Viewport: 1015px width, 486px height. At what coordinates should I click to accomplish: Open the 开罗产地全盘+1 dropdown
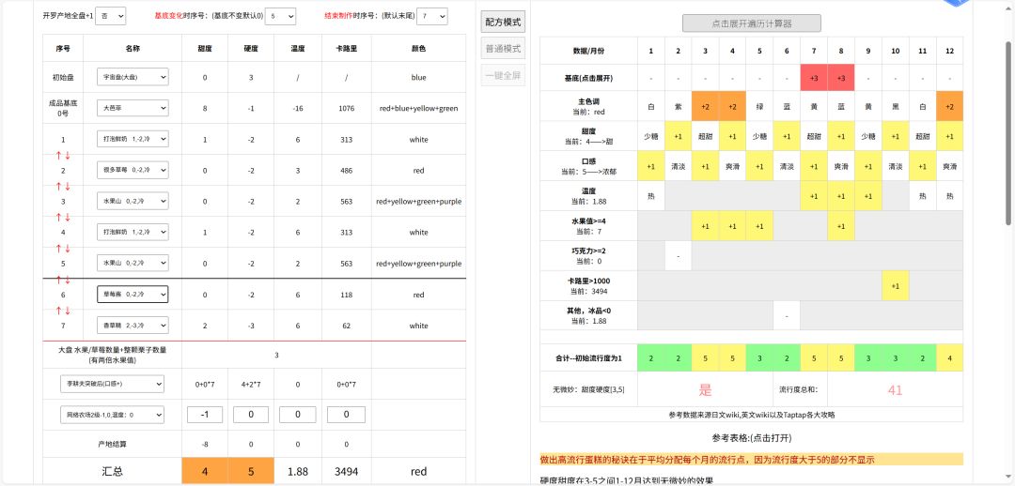coord(112,17)
